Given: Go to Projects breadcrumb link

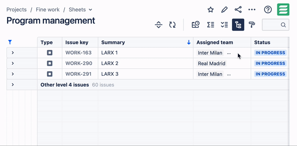Looking at the screenshot, I should tap(16, 10).
